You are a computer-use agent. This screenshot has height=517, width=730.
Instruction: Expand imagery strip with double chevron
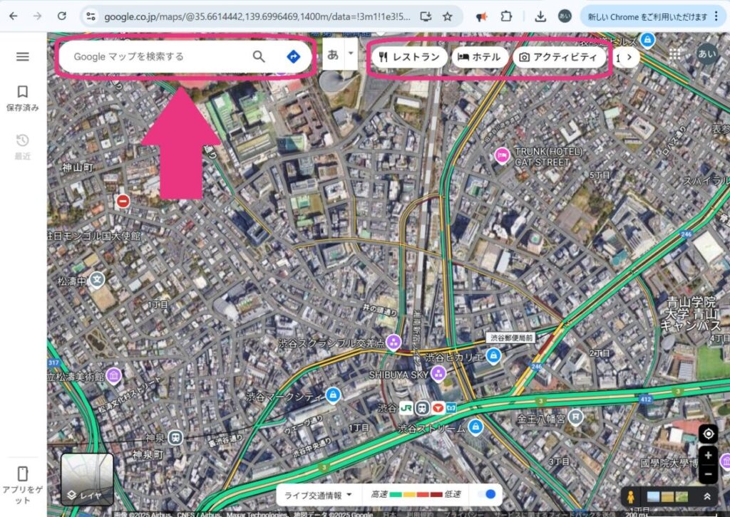click(706, 496)
